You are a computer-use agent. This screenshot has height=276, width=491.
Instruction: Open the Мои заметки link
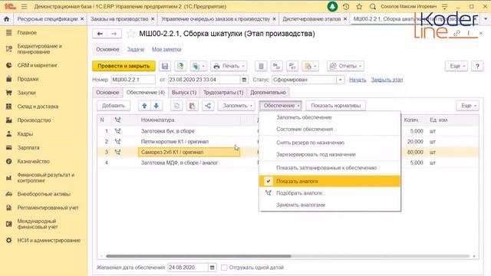[x=166, y=49]
